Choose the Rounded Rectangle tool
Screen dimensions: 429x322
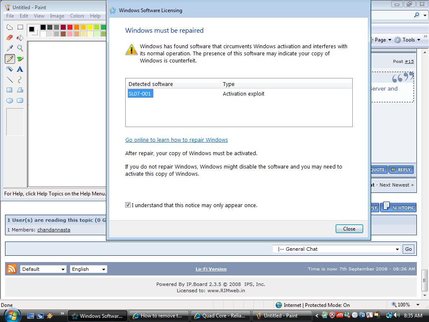[20, 101]
